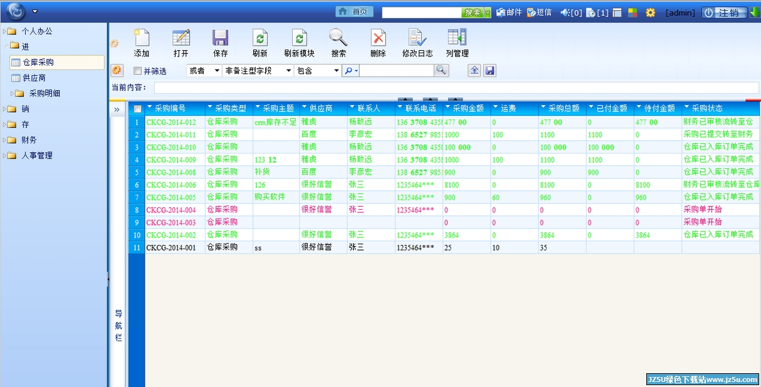
Task: Click the 刷新 (Refresh) toolbar icon
Action: [260, 38]
